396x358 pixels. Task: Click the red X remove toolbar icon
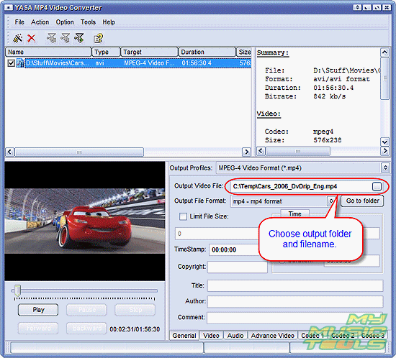pos(31,38)
